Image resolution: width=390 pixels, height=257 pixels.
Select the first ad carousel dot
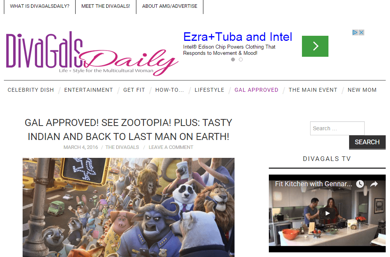tap(233, 59)
